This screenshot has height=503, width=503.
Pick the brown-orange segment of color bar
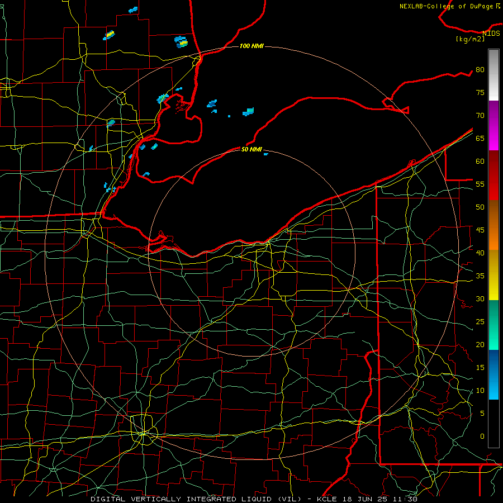[493, 225]
